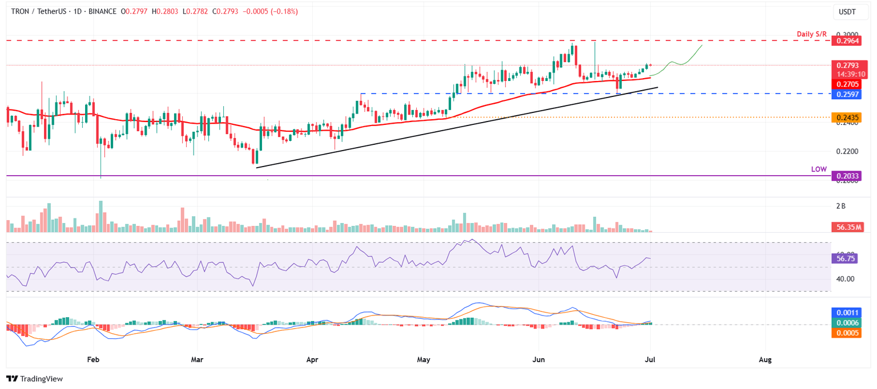Select the blue dashed level label 0.2597
877x389 pixels.
pos(847,94)
